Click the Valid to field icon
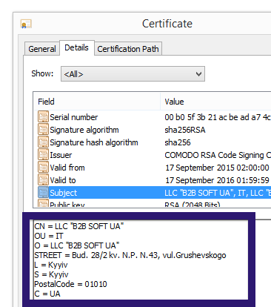 (x=43, y=180)
